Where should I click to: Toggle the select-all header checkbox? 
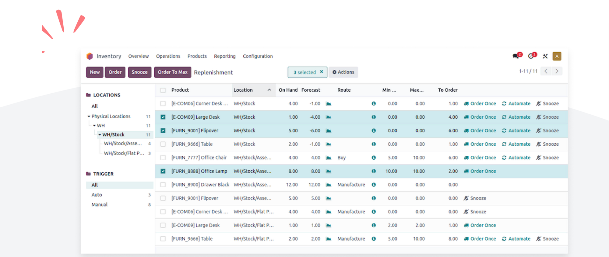pos(163,90)
